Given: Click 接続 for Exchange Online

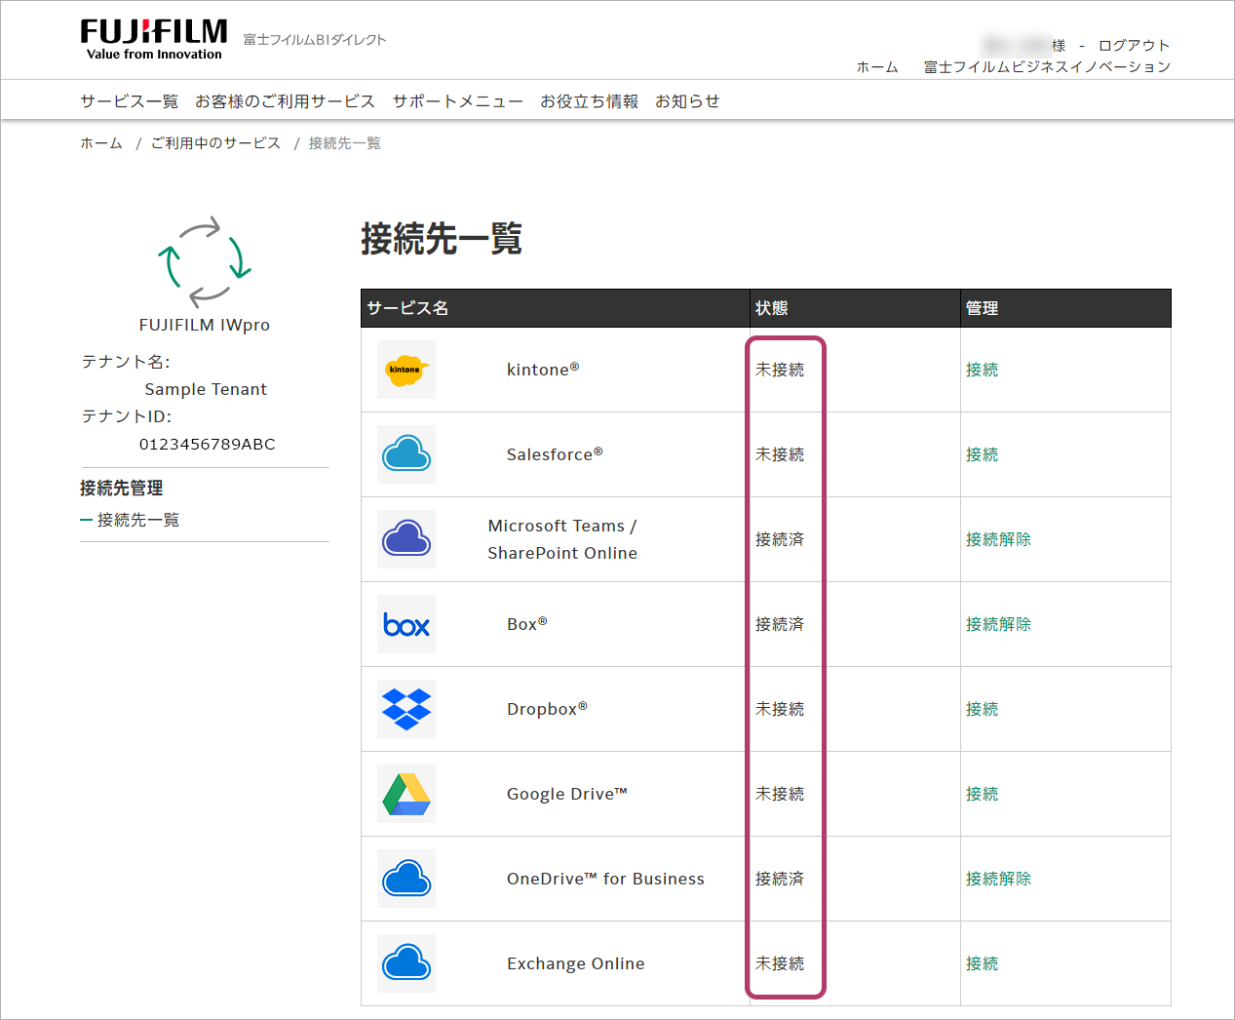Looking at the screenshot, I should tap(982, 963).
